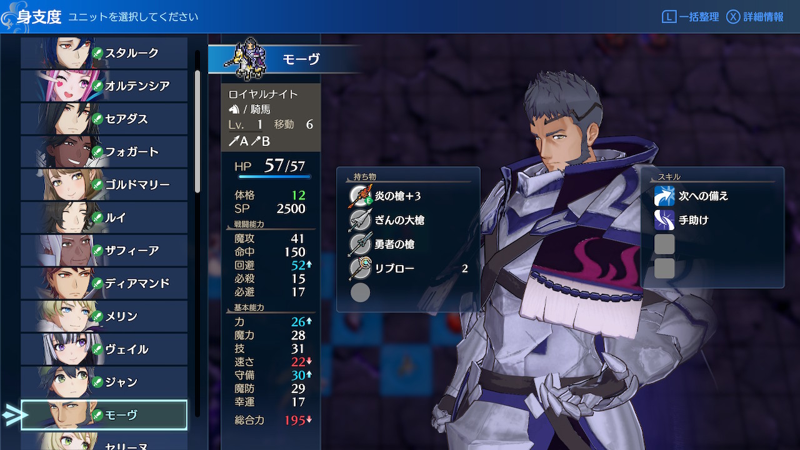This screenshot has width=800, height=450.
Task: Open 詳細情報 detailed info option
Action: click(x=755, y=17)
